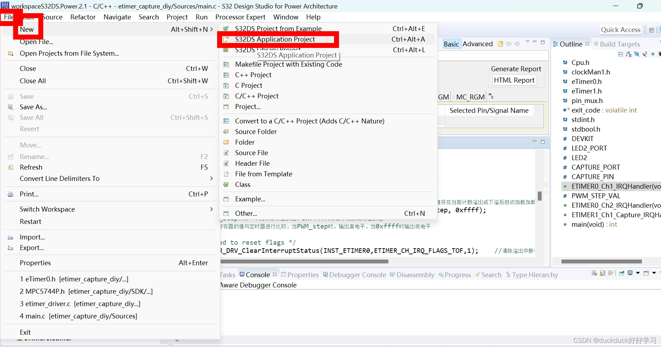This screenshot has height=347, width=661.
Task: Expand the Switch Workspace submenu
Action: coord(212,209)
